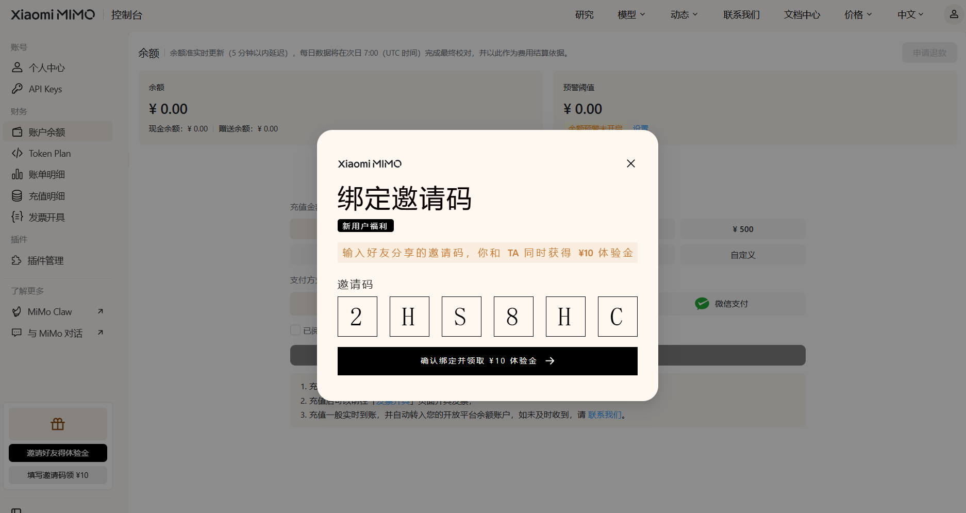The height and width of the screenshot is (513, 966).
Task: Click Xiaomi MiMo logo in header
Action: click(x=53, y=14)
